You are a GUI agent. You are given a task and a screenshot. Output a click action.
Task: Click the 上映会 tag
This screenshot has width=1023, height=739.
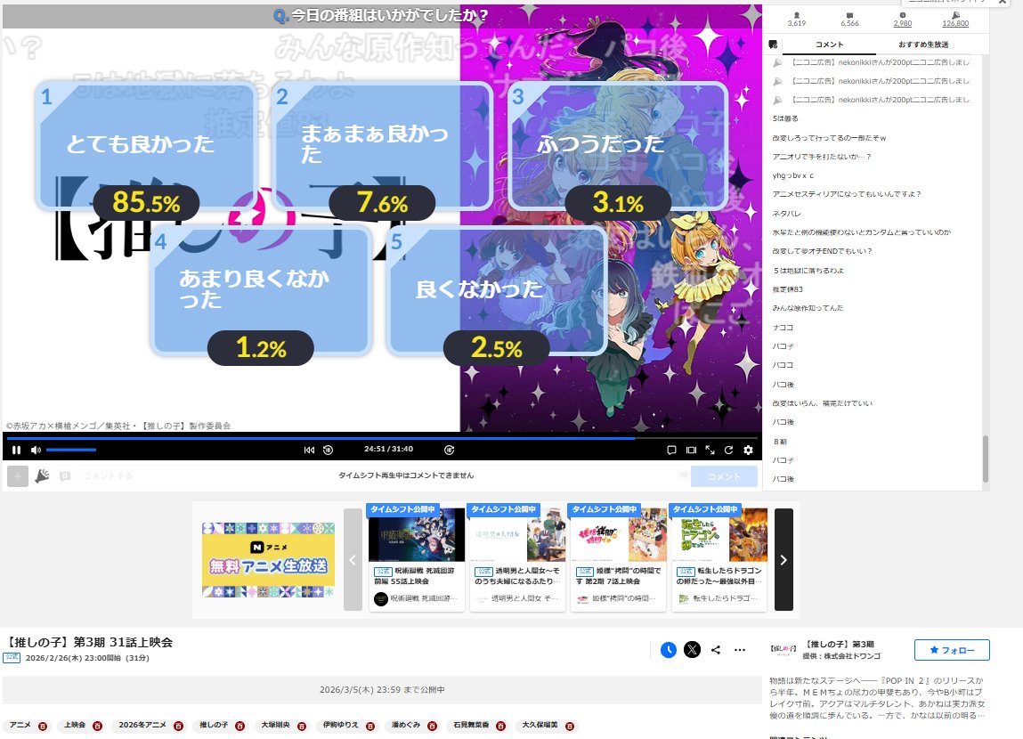(75, 726)
